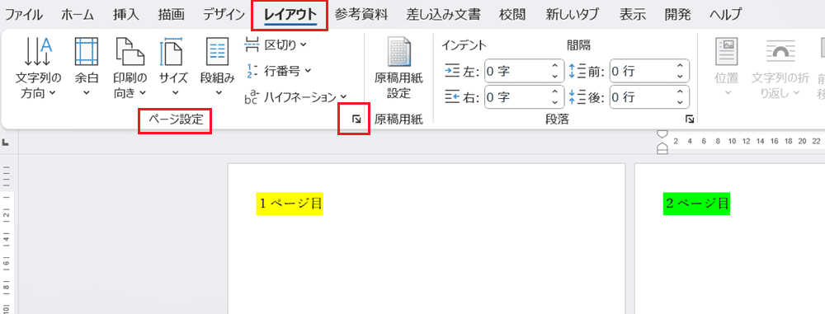Increase the left indent 左 spinner up
The width and height of the screenshot is (825, 314).
pos(554,65)
